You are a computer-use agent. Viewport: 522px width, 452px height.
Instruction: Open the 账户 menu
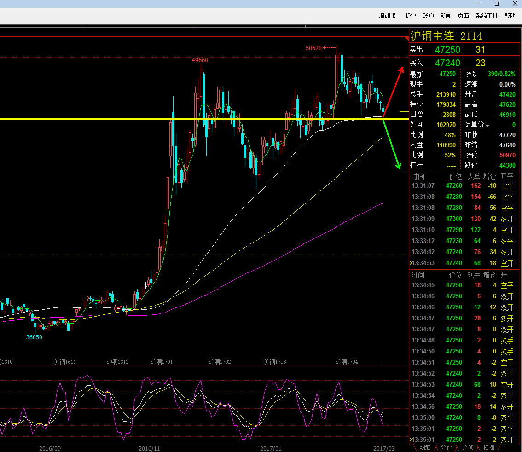point(428,16)
